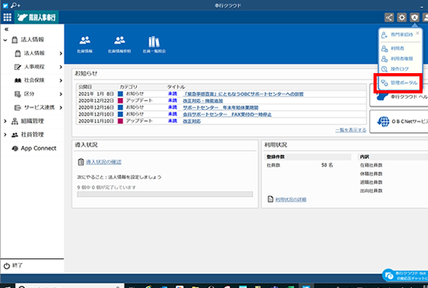Click the 終了 power icon

tap(7, 265)
